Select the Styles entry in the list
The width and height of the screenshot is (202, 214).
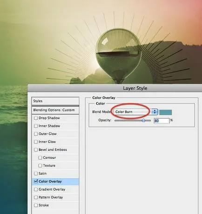coord(55,101)
